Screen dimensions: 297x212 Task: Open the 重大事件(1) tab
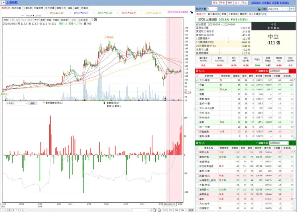tap(214, 14)
